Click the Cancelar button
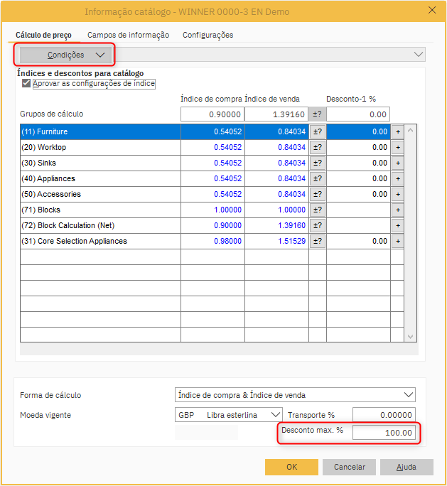This screenshot has height=486, width=447. [x=349, y=467]
